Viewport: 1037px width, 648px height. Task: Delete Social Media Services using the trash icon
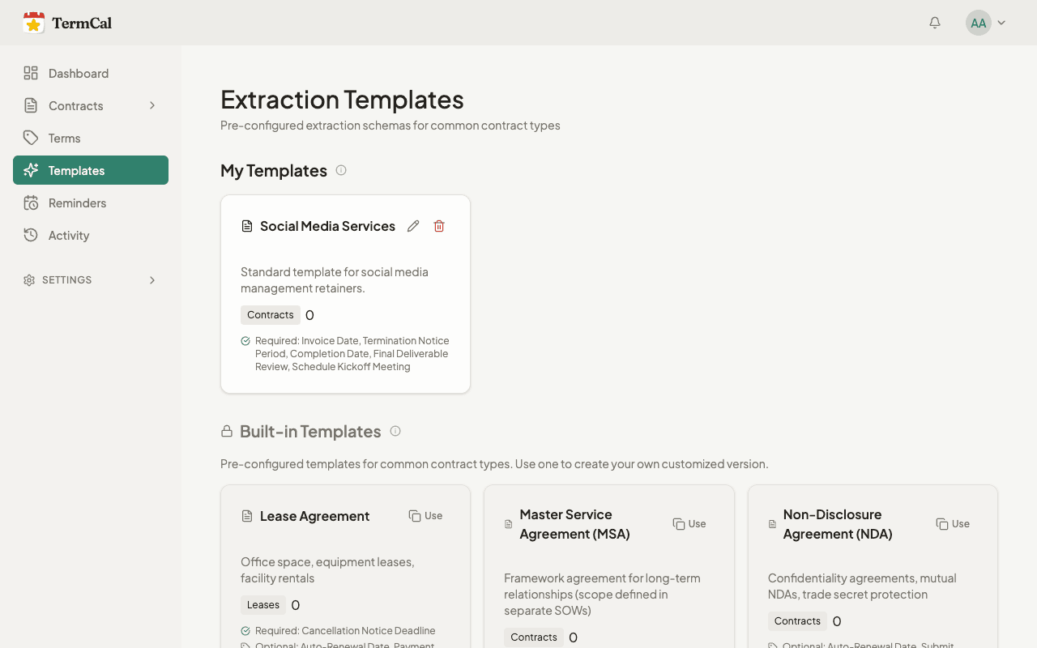click(438, 225)
